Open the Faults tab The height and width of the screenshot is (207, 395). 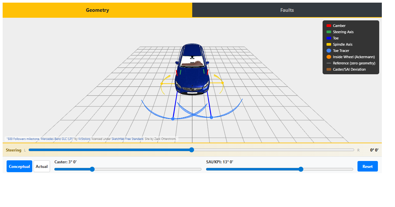coord(287,10)
